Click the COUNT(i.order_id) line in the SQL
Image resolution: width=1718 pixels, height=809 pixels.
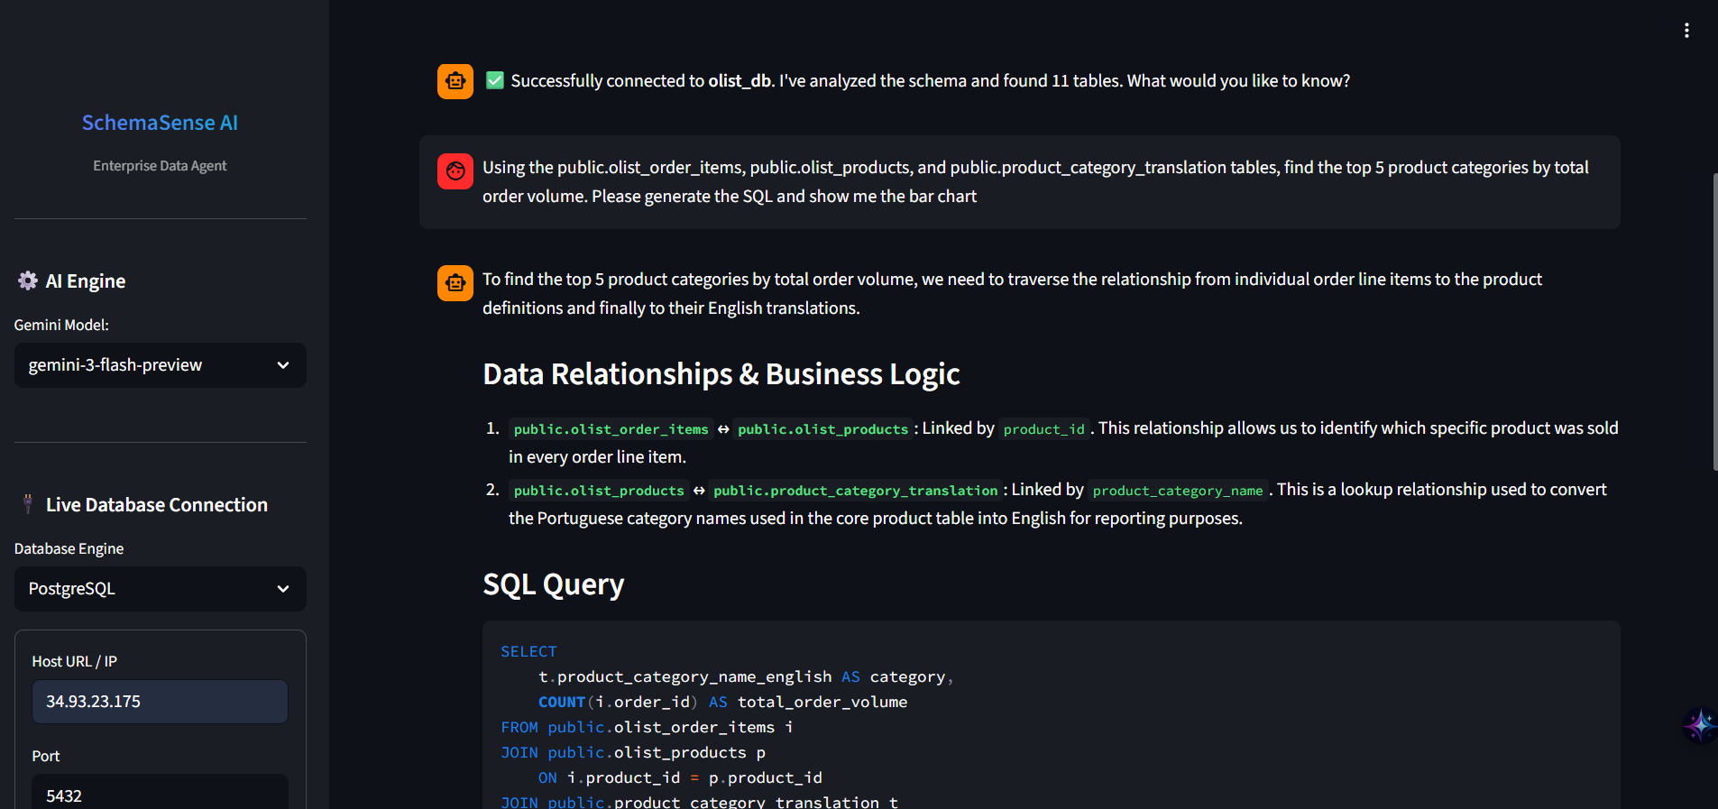tap(722, 702)
